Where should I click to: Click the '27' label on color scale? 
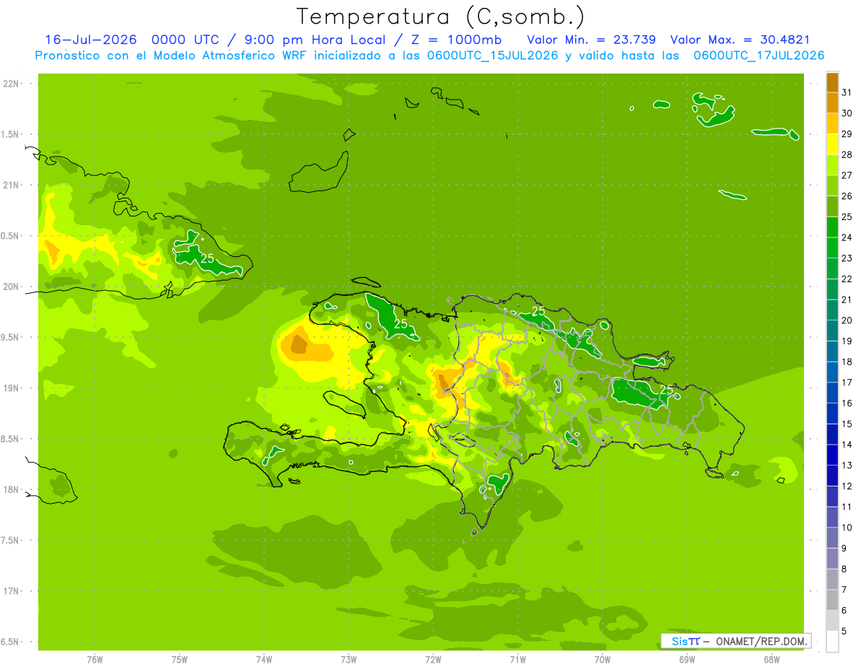[847, 175]
